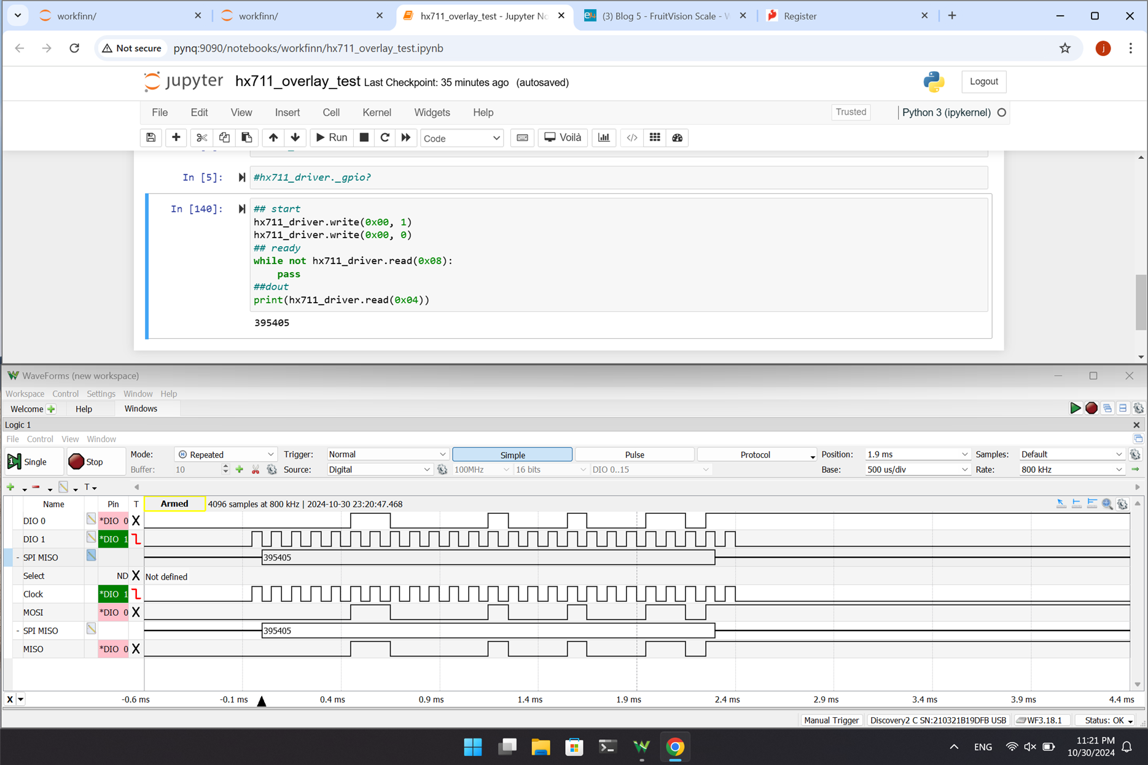The image size is (1148, 765).
Task: Click the Voilà button
Action: pyautogui.click(x=563, y=138)
